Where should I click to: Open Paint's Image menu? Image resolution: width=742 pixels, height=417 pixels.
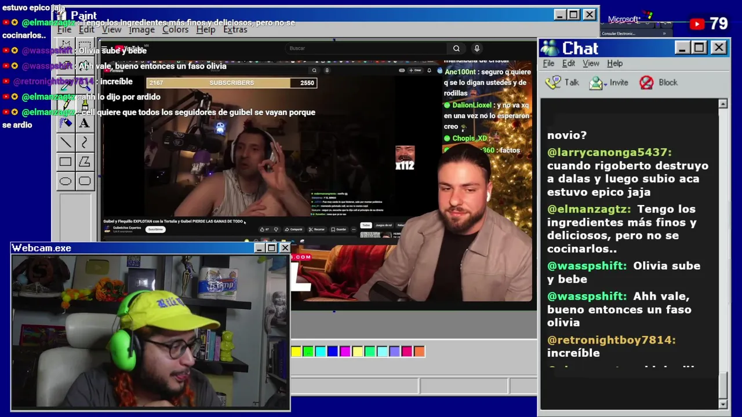141,30
